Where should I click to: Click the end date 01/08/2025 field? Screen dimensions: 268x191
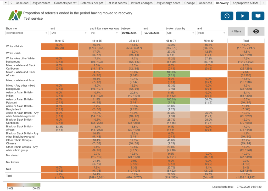click(x=154, y=33)
